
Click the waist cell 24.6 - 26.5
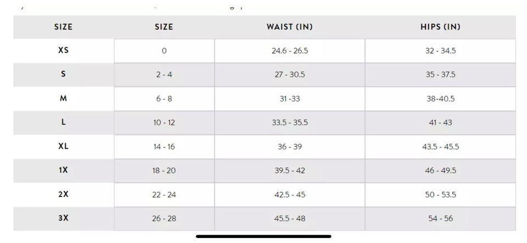click(290, 51)
